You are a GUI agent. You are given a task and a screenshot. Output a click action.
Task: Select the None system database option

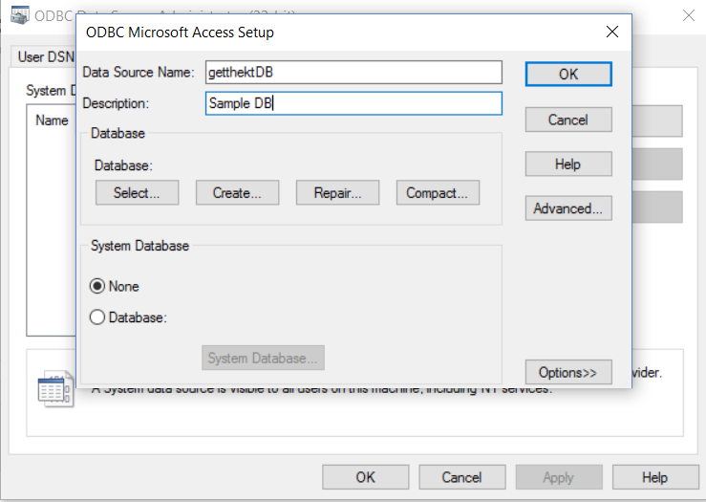coord(97,286)
